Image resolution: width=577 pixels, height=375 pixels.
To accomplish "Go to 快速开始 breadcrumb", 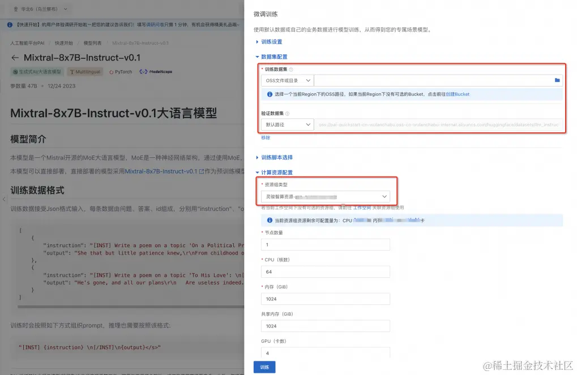I will click(64, 43).
